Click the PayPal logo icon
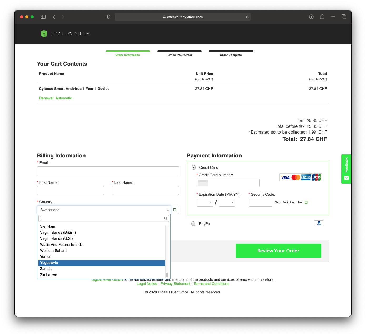The width and height of the screenshot is (366, 336). coord(319,223)
